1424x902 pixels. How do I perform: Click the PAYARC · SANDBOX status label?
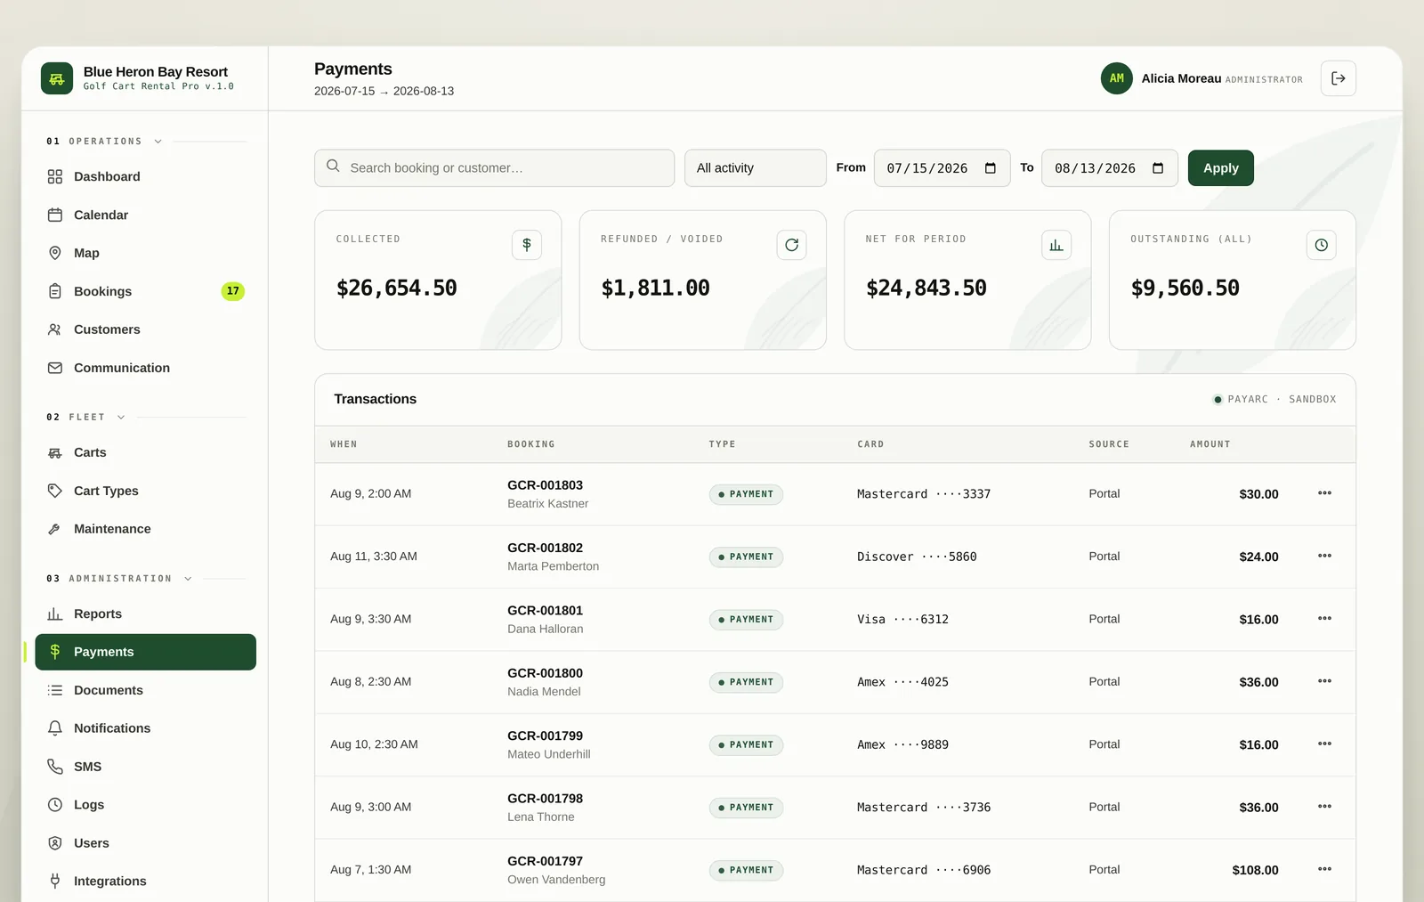(1274, 399)
